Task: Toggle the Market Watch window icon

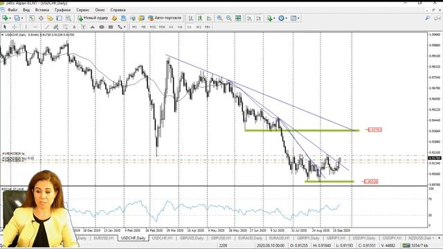Action: pyautogui.click(x=32, y=18)
